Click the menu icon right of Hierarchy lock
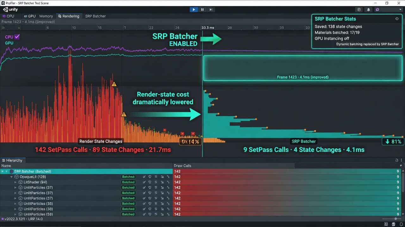This screenshot has height=227, width=405. pos(401,160)
